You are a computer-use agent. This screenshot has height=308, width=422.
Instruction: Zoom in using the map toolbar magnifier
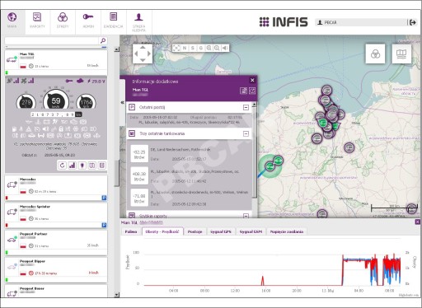pos(209,48)
